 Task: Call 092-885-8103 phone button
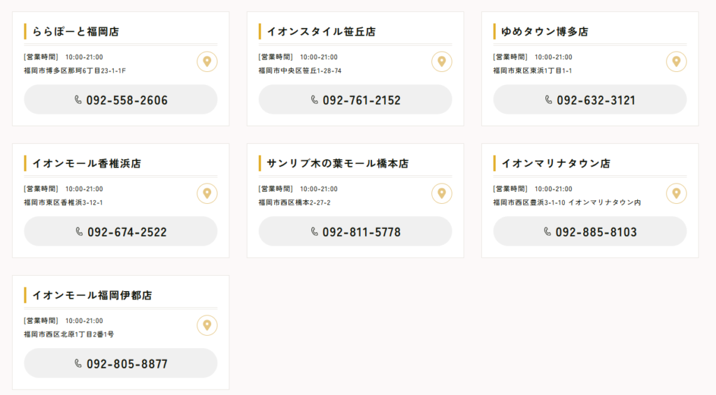[590, 232]
